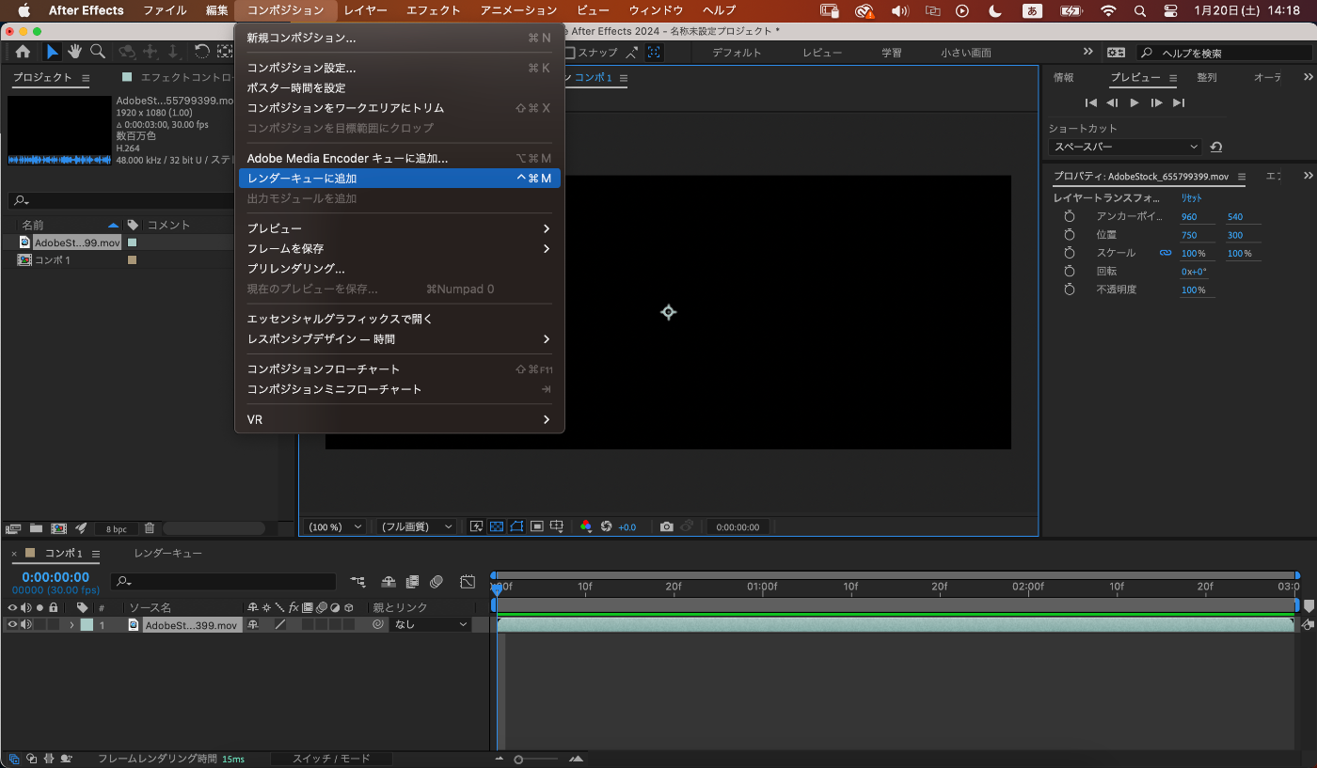Screen dimensions: 1317x768
Task: Jump to the first frame in Preview panel
Action: 1090,102
